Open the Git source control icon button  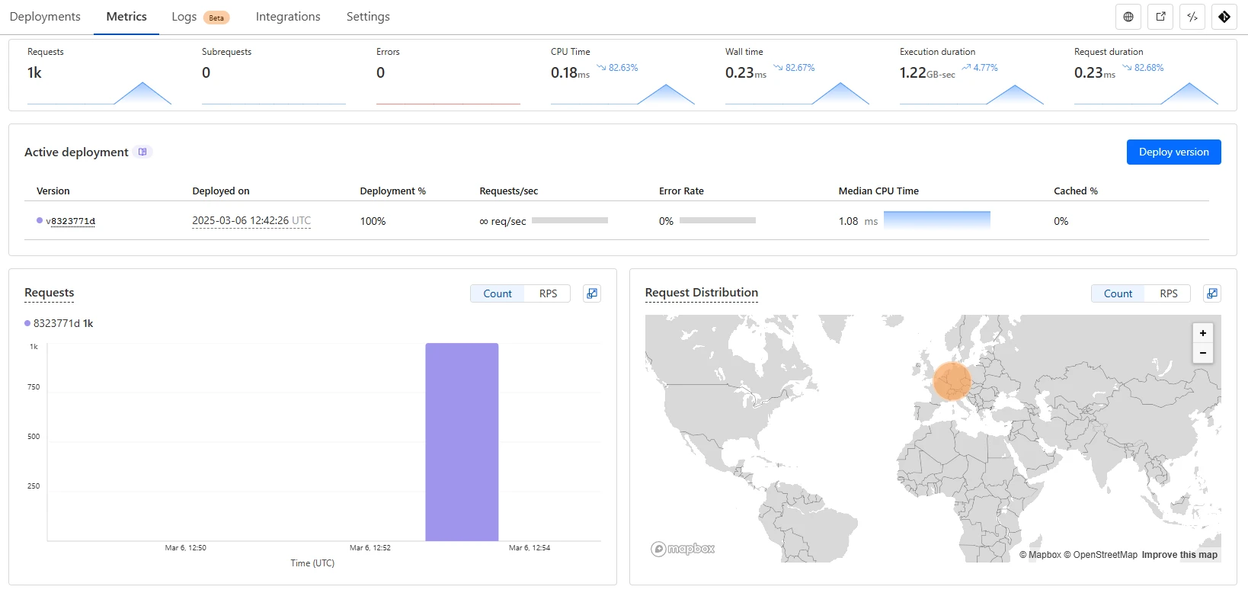click(1224, 17)
